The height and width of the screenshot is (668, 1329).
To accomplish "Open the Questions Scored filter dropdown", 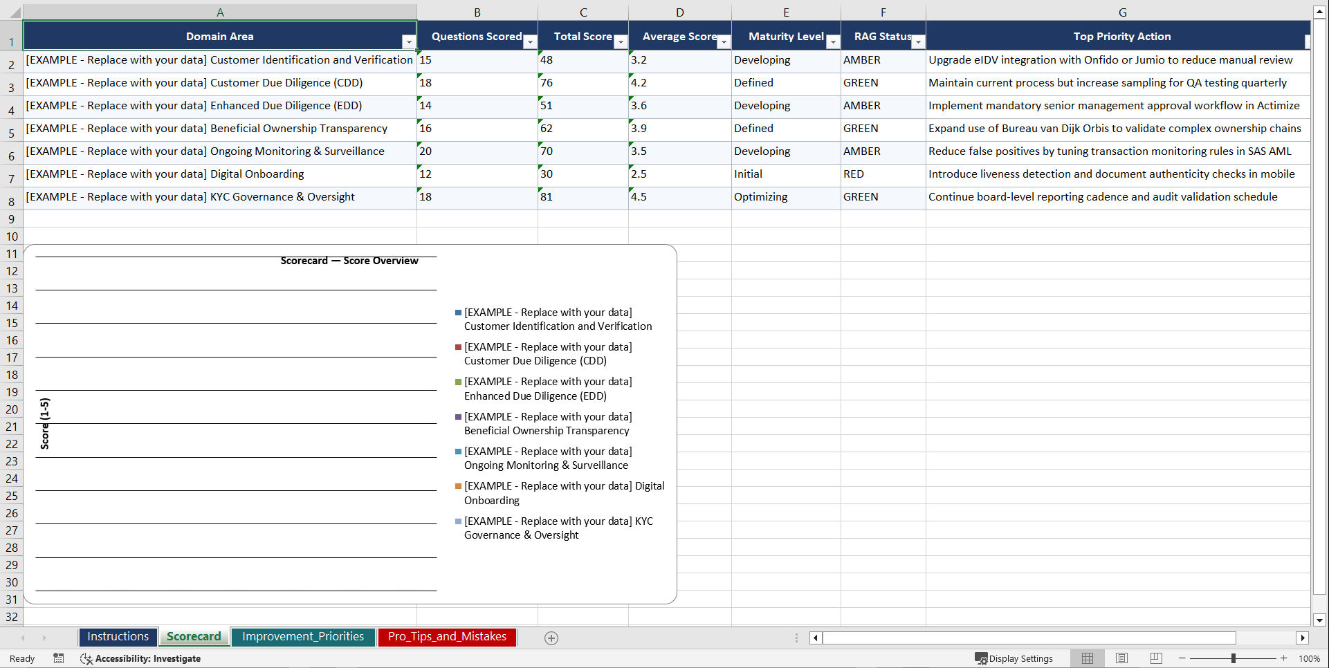I will coord(530,42).
